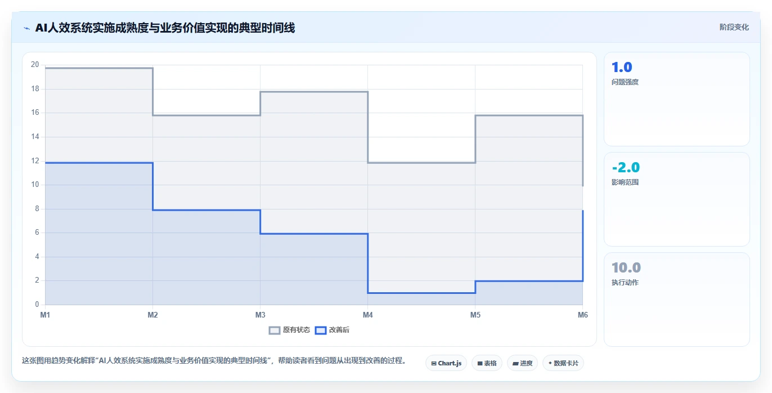
Task: Click the 数据卡片 chip diamond icon
Action: [550, 363]
